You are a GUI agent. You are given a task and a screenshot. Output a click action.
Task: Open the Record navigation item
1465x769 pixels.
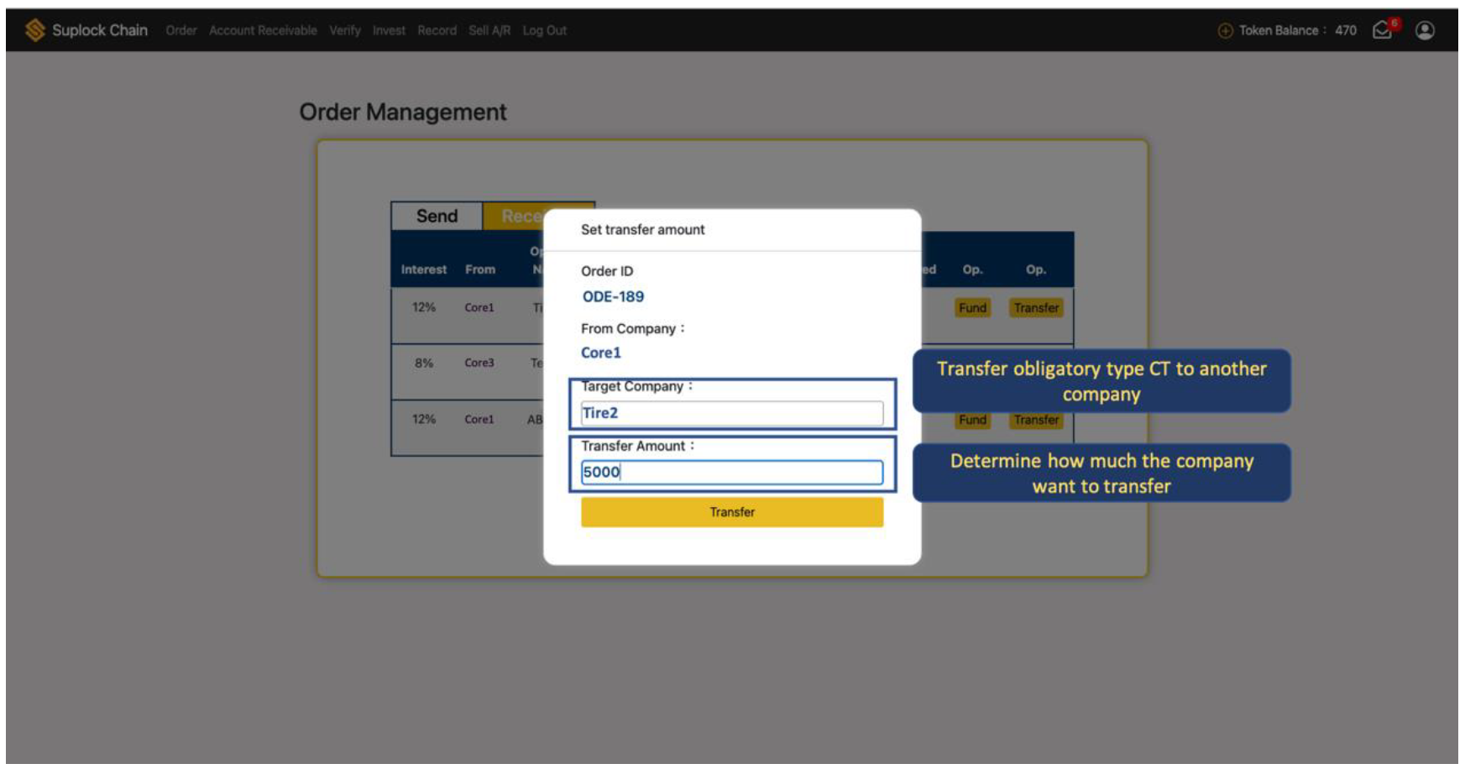437,30
